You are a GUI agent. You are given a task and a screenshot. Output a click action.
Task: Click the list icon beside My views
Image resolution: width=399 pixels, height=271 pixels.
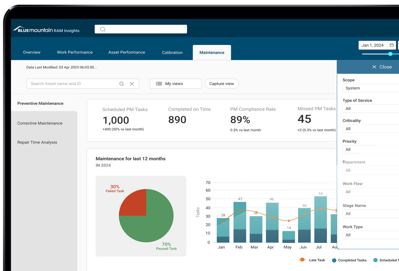[x=159, y=84]
